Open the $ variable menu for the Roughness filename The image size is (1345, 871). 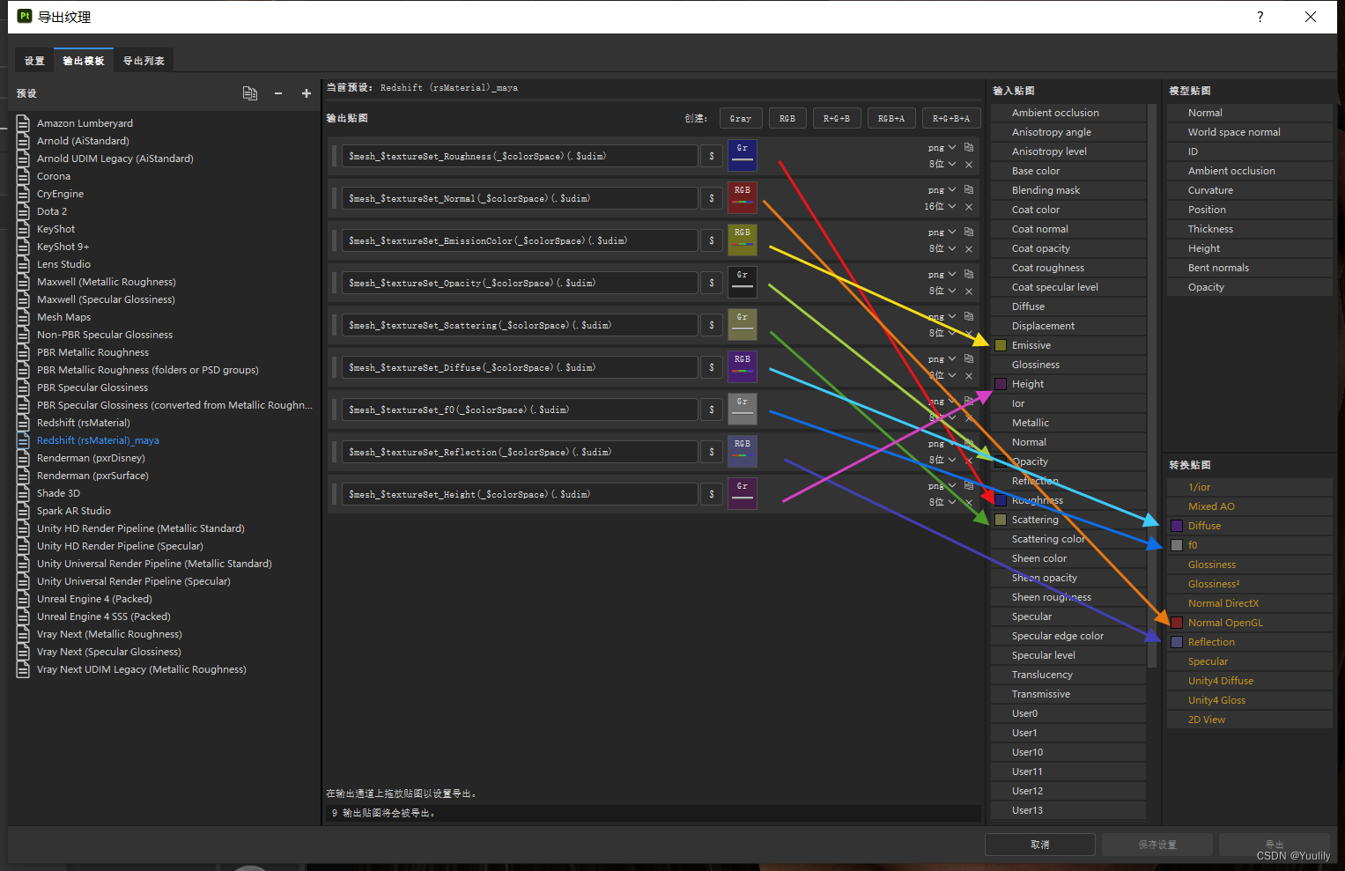pyautogui.click(x=712, y=156)
